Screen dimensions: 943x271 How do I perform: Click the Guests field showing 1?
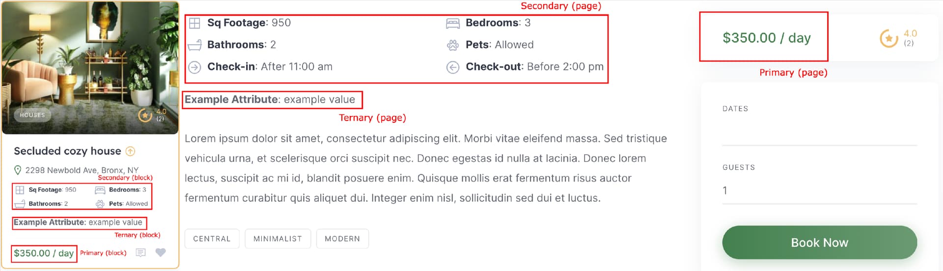[x=819, y=190]
